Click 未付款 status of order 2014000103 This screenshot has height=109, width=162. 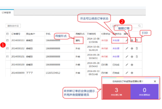point(105,40)
